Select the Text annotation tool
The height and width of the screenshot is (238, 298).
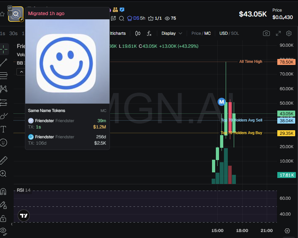coord(4,129)
